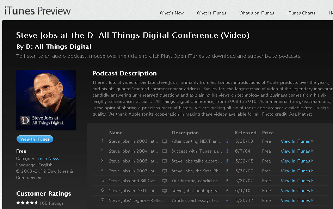Click the 'Success with iTunes an...' description
Image resolution: width=333 pixels, height=209 pixels.
[x=197, y=151]
